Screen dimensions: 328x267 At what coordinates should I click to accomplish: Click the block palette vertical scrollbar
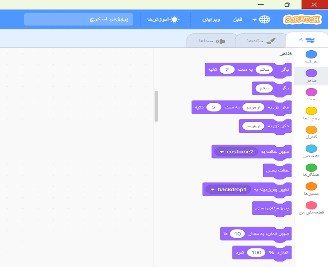tap(156, 106)
